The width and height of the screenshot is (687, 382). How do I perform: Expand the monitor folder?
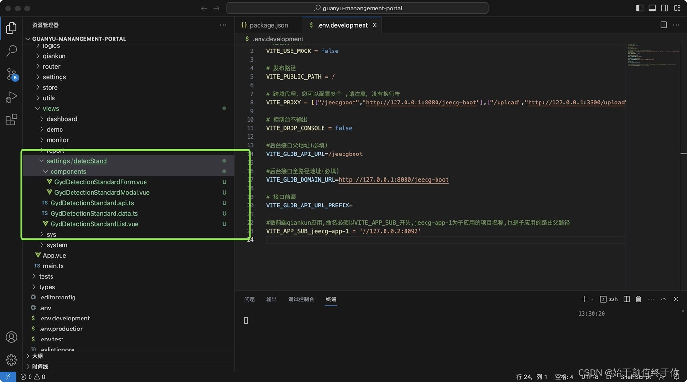point(129,140)
